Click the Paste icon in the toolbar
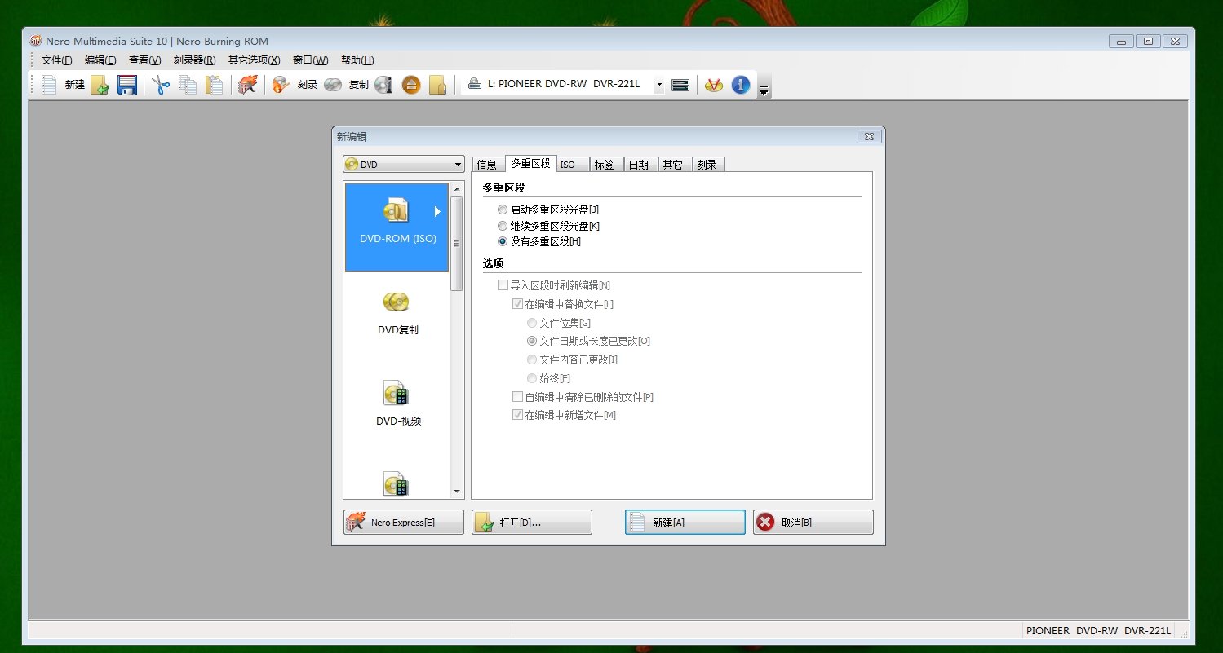Screen dimensions: 1223x653 click(x=214, y=84)
